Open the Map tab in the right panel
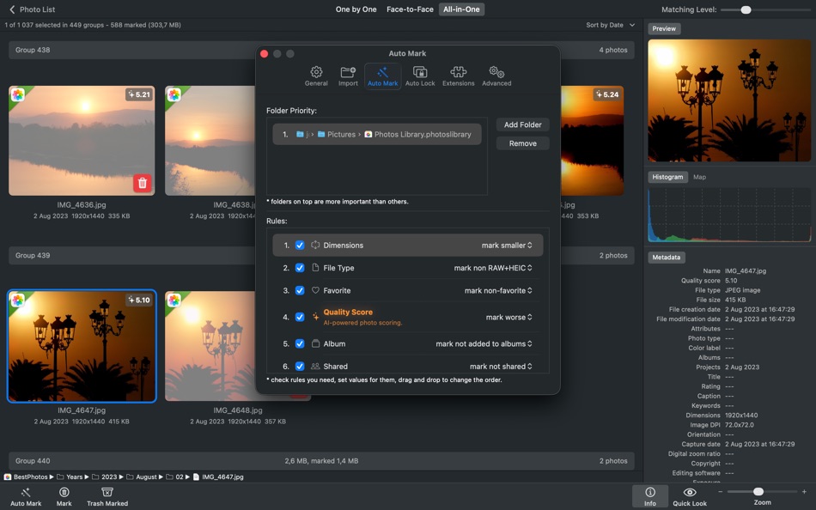This screenshot has height=510, width=816. pos(699,177)
